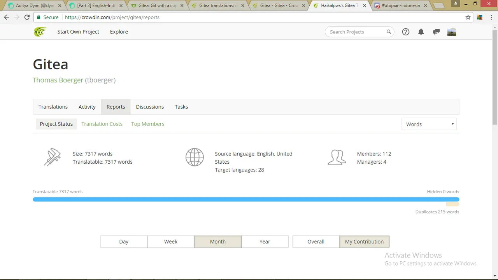Screen dimensions: 498x280
Task: Click the globe languages icon
Action: pyautogui.click(x=195, y=157)
